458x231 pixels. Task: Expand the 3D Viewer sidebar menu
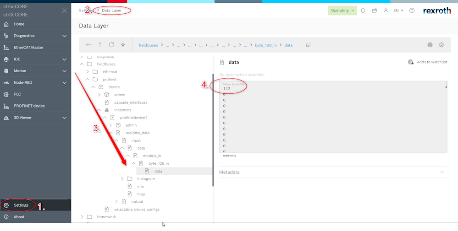click(65, 118)
